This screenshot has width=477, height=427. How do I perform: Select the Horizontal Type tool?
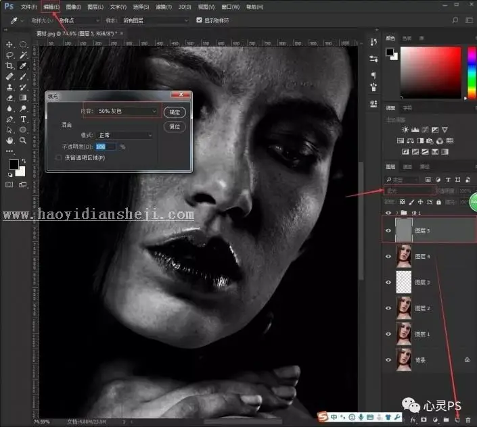(x=23, y=119)
